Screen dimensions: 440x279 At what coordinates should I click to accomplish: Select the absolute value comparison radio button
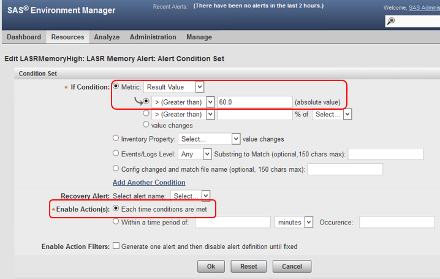(146, 101)
